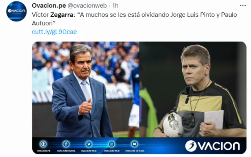Click the Twitter bird icon in banner
Image resolution: width=251 pixels, height=157 pixels.
pyautogui.click(x=89, y=144)
